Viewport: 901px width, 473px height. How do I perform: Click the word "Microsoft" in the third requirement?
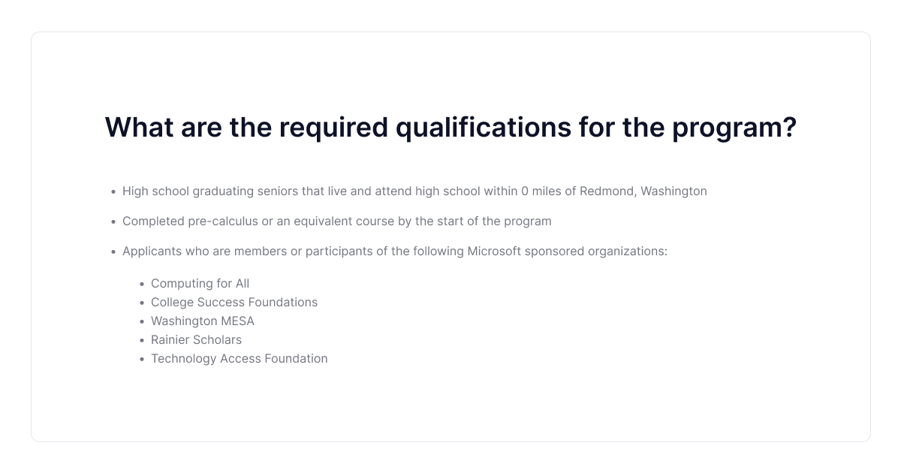point(494,251)
